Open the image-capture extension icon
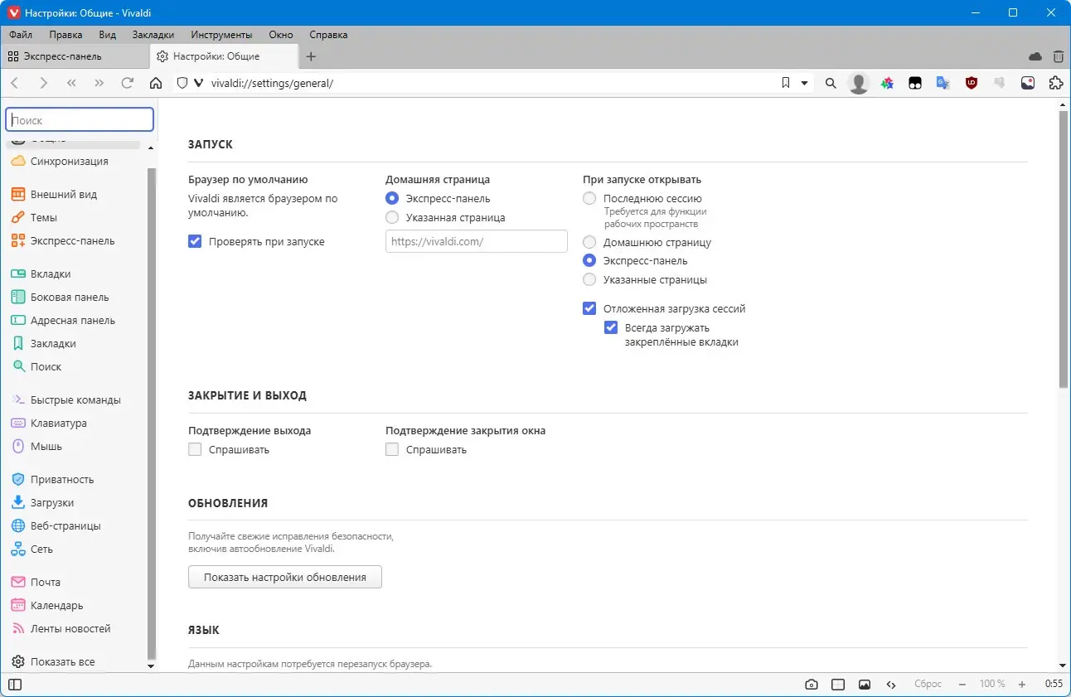Viewport: 1071px width, 697px height. 1027,83
